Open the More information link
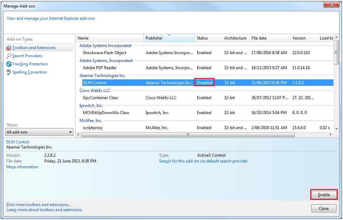 22,167
